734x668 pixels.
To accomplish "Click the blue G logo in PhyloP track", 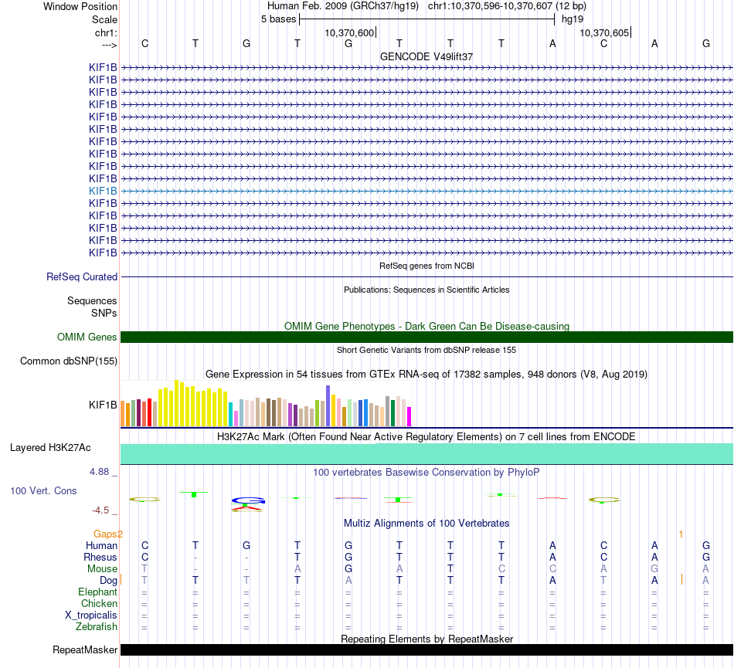I will coord(248,501).
